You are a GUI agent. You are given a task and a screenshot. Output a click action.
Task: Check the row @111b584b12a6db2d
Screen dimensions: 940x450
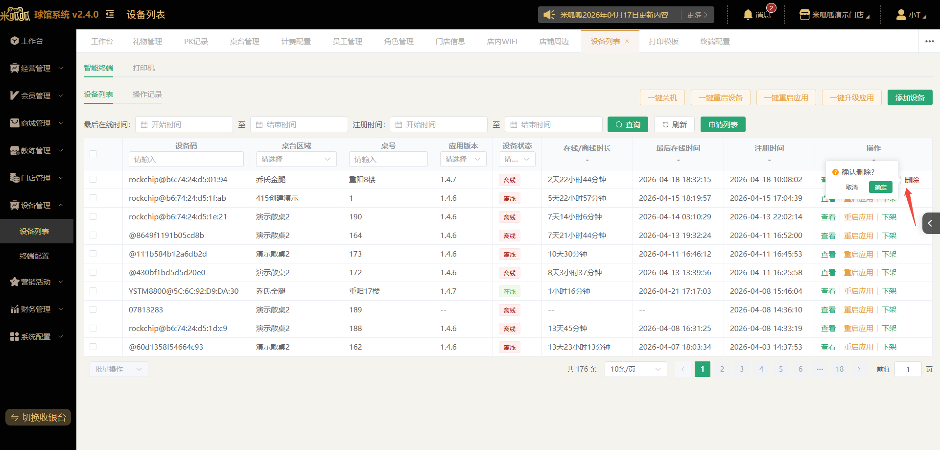pos(93,254)
